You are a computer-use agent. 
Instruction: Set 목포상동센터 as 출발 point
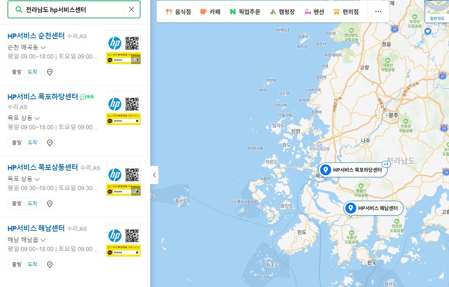pyautogui.click(x=16, y=203)
